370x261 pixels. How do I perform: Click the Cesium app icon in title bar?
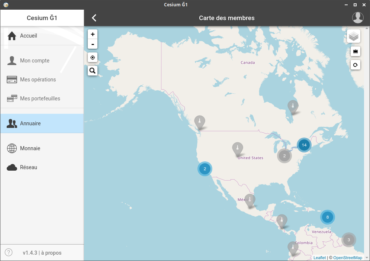tap(6, 5)
